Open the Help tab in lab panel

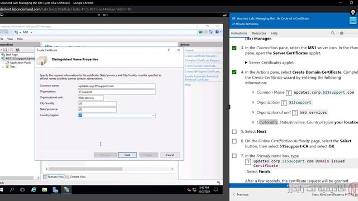click(274, 33)
